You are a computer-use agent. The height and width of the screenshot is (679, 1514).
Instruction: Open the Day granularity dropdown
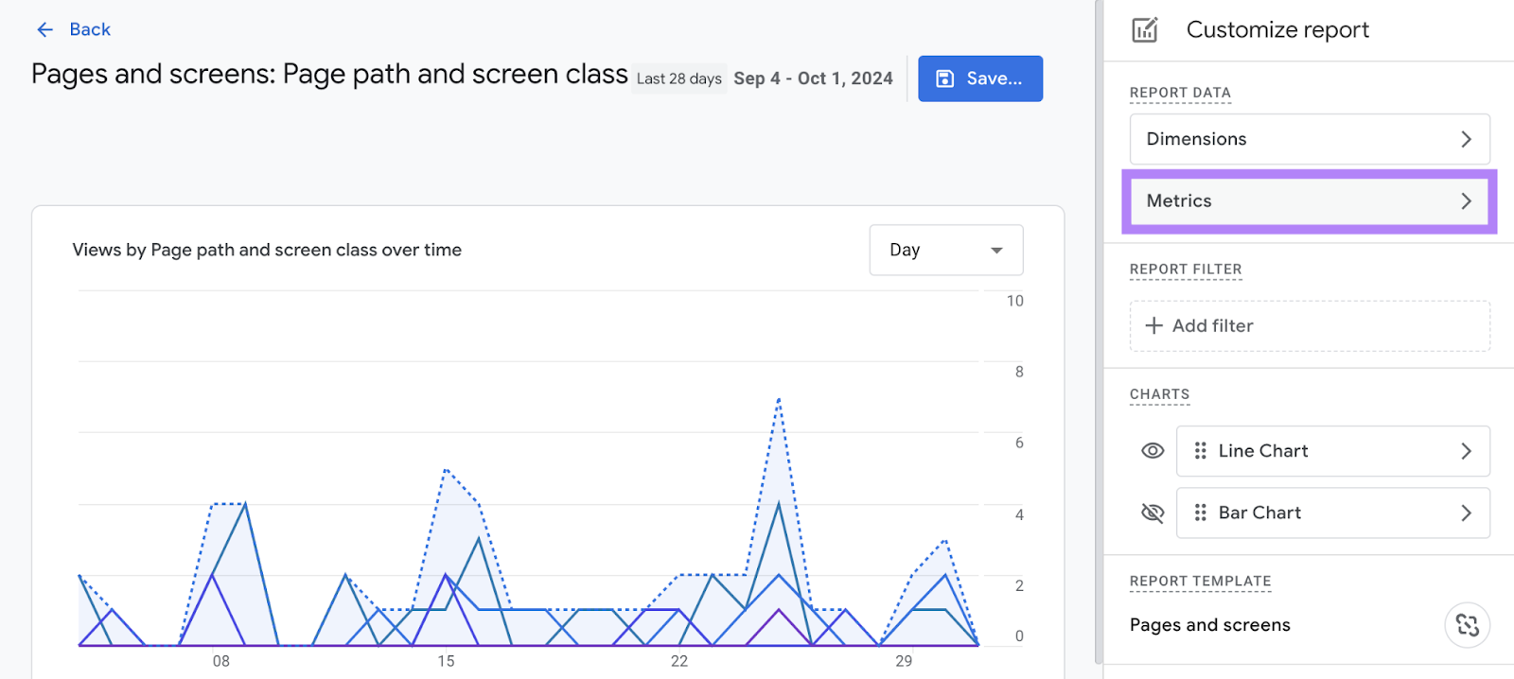[x=946, y=250]
